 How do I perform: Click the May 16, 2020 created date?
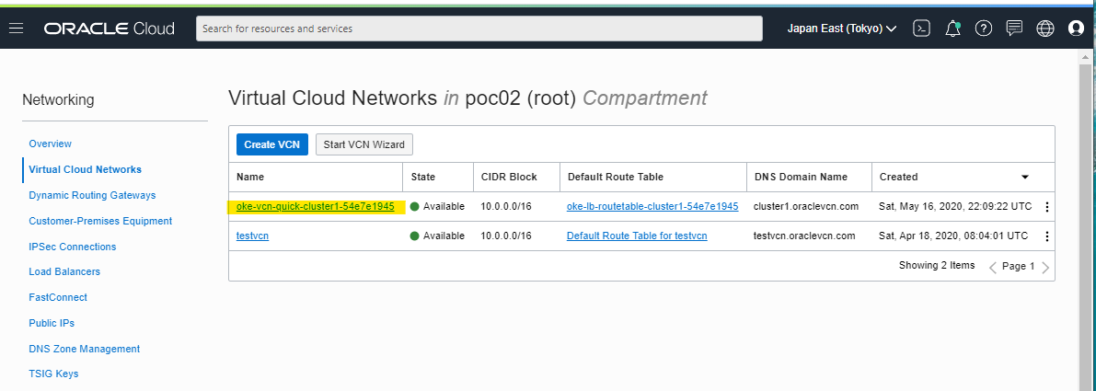[955, 206]
